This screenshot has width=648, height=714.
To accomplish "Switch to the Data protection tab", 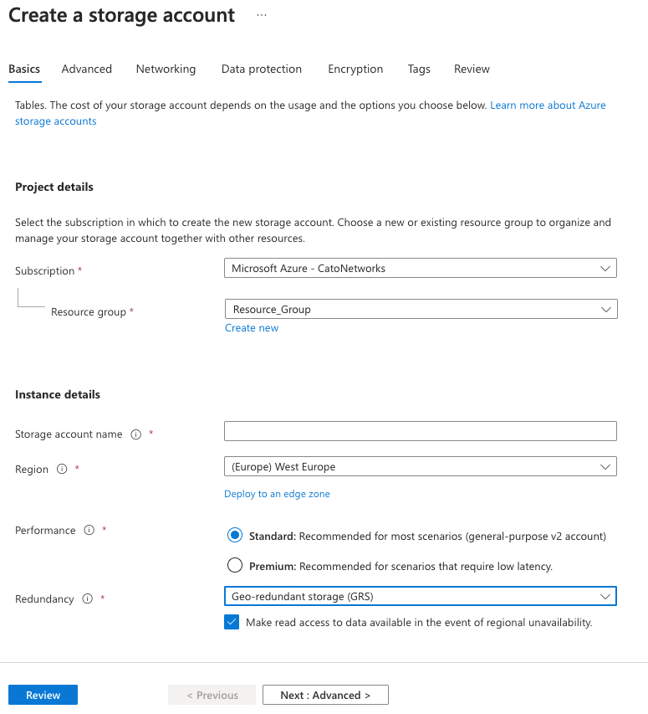I will pyautogui.click(x=261, y=69).
